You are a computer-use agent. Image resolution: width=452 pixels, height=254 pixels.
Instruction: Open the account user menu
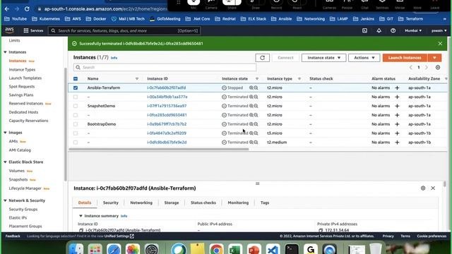pyautogui.click(x=439, y=30)
